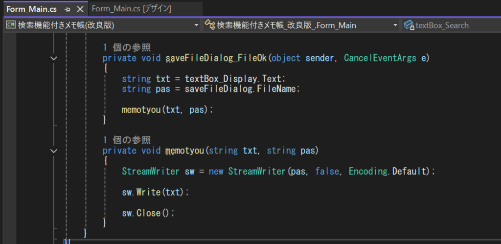Click the textBox_Search member icon
501x244 pixels.
409,25
